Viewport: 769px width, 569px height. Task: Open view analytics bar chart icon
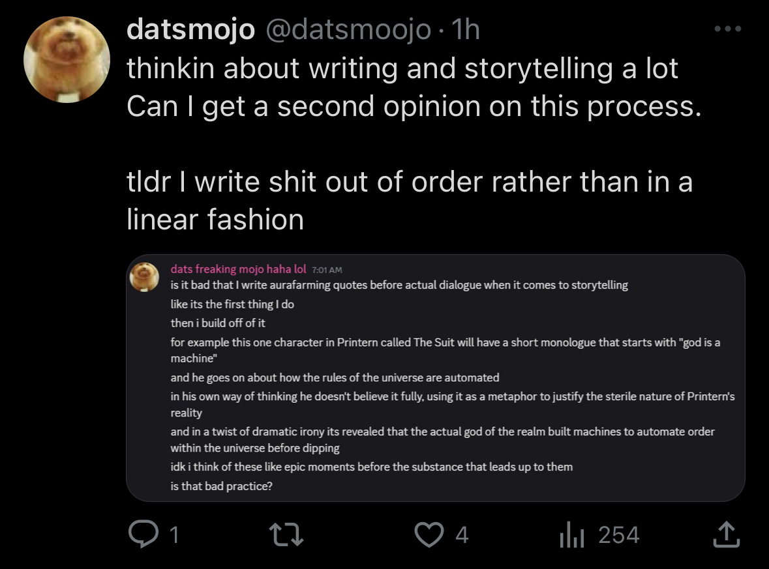(x=569, y=535)
